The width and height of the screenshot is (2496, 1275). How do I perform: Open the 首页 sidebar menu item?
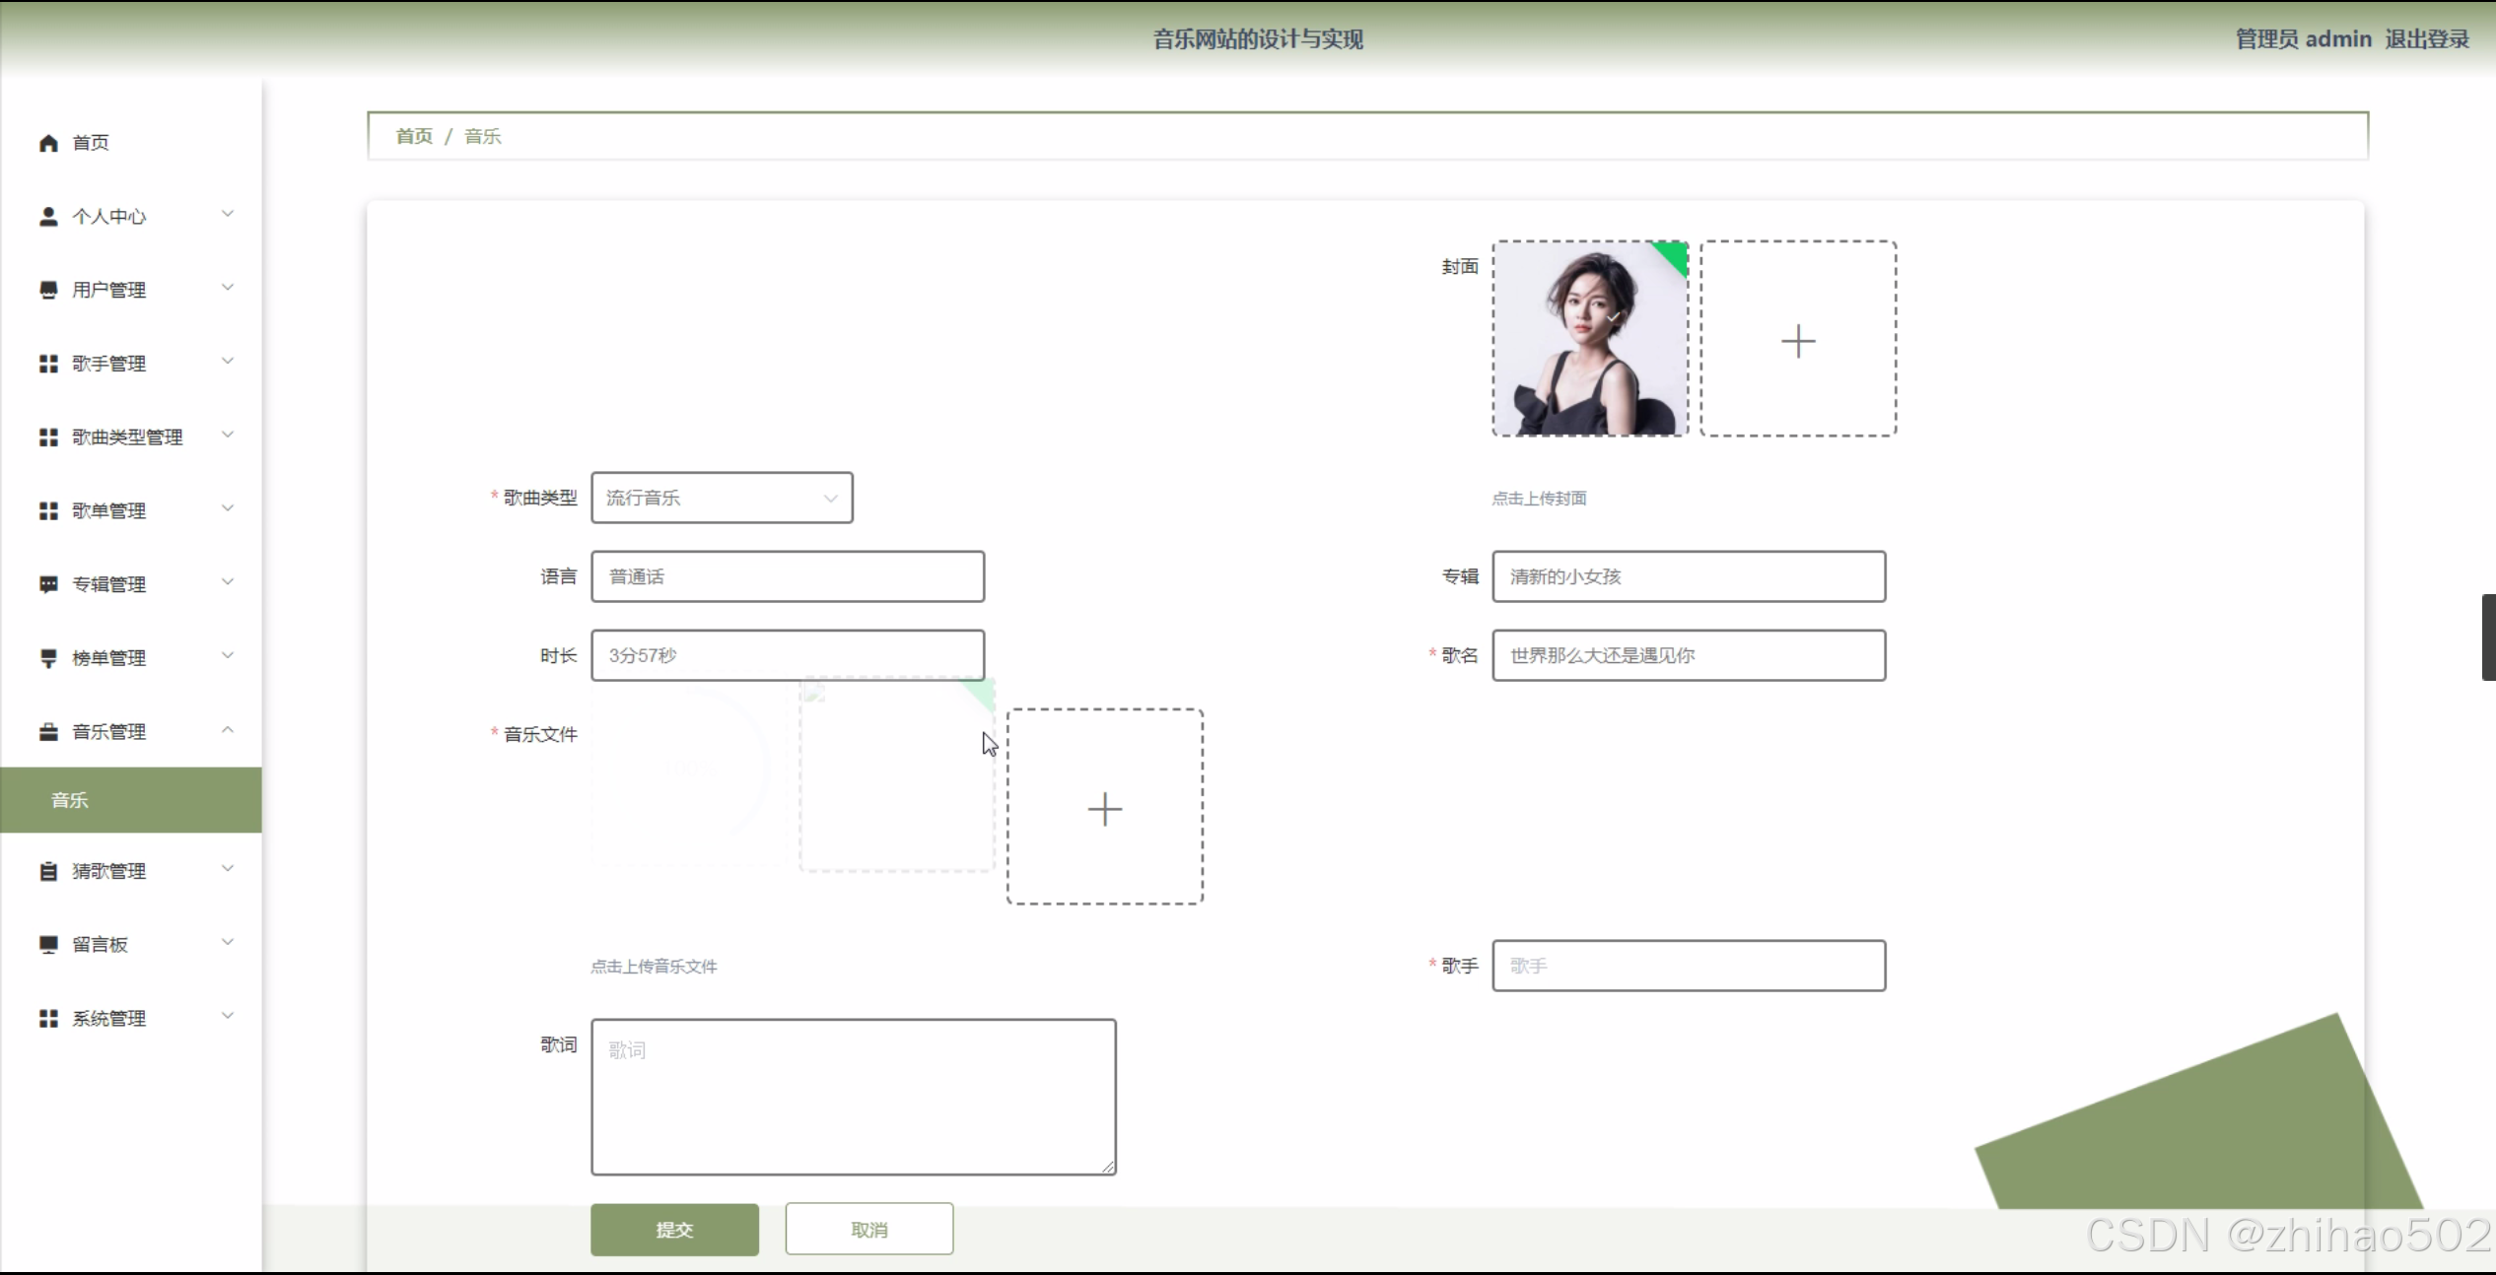pos(131,143)
